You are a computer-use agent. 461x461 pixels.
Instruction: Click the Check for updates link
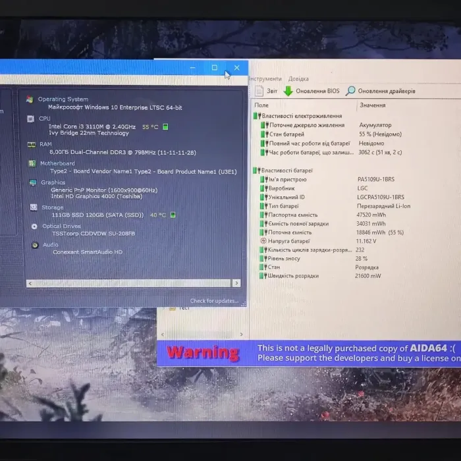tap(214, 301)
